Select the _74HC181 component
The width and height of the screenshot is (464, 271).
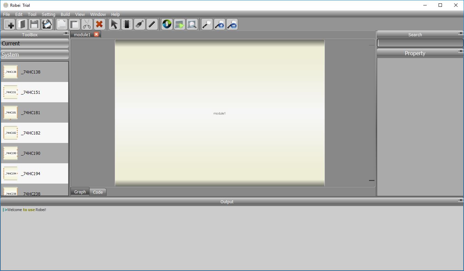click(35, 112)
